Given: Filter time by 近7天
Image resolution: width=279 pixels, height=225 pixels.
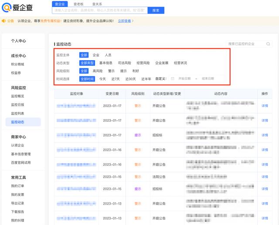Looking at the screenshot, I should coord(116,79).
